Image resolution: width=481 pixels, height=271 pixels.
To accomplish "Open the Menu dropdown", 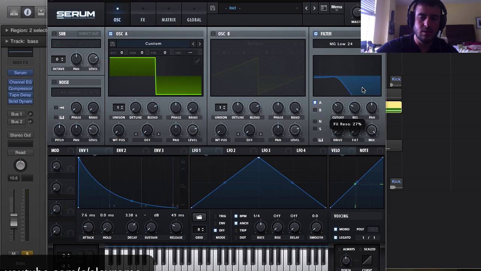I will (x=337, y=7).
